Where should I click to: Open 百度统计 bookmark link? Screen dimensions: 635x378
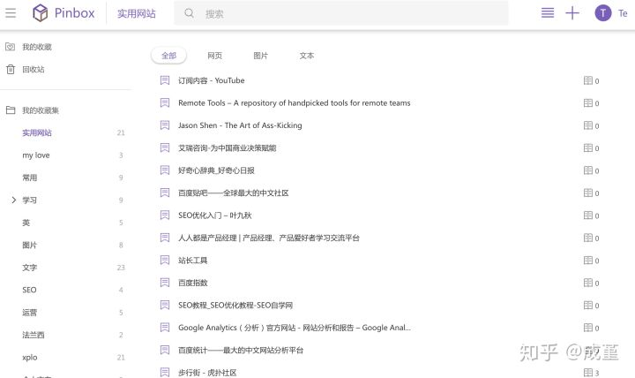(241, 350)
